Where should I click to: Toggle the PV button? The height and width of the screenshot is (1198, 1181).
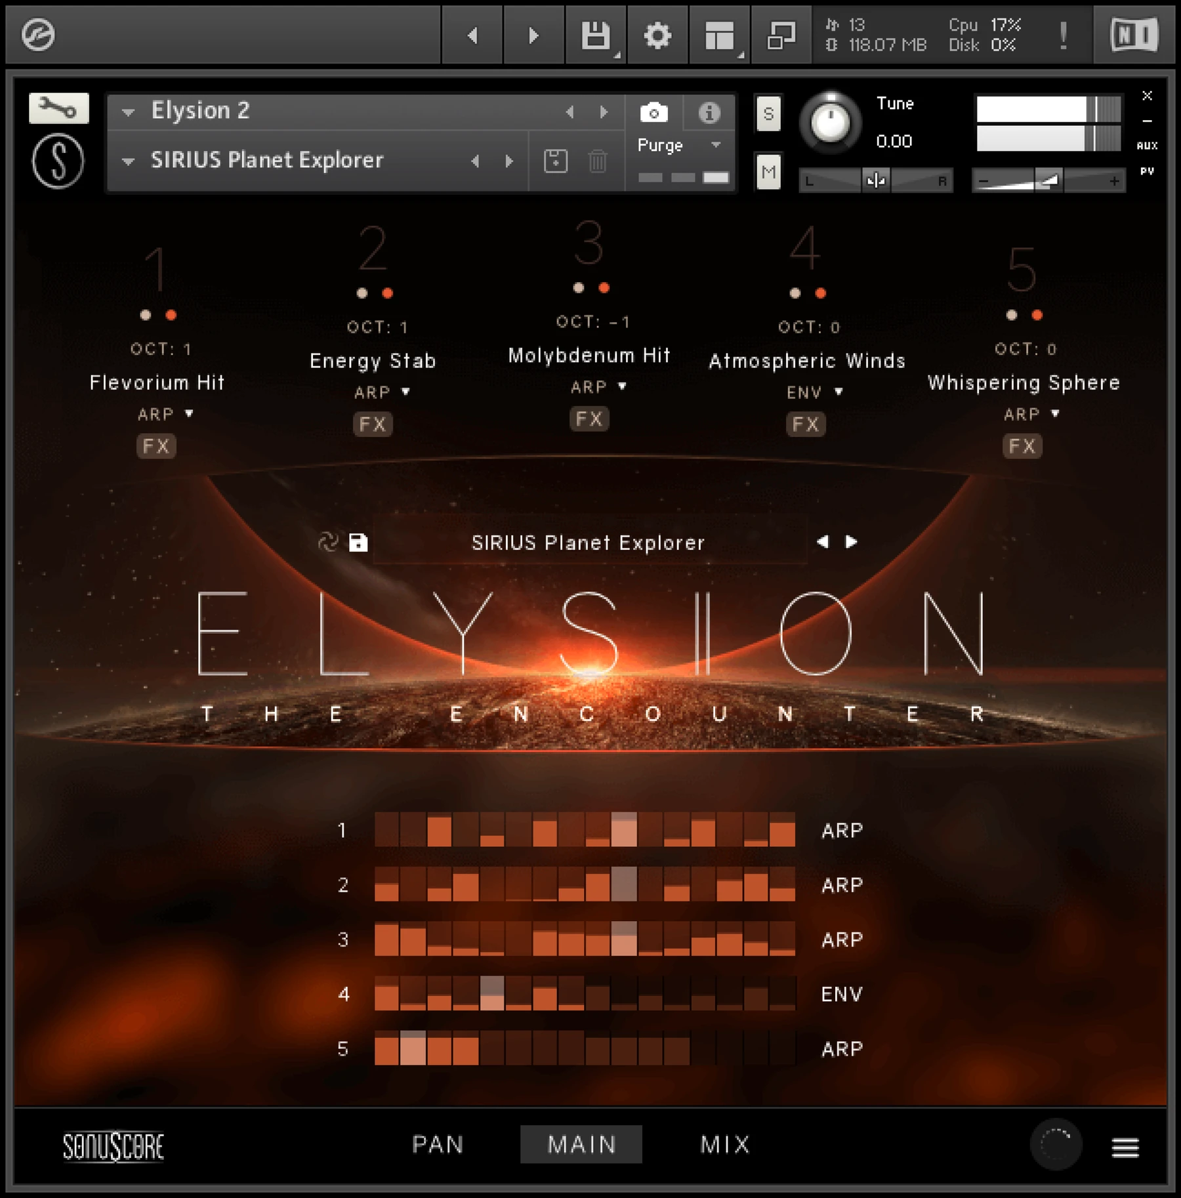coord(1147,171)
